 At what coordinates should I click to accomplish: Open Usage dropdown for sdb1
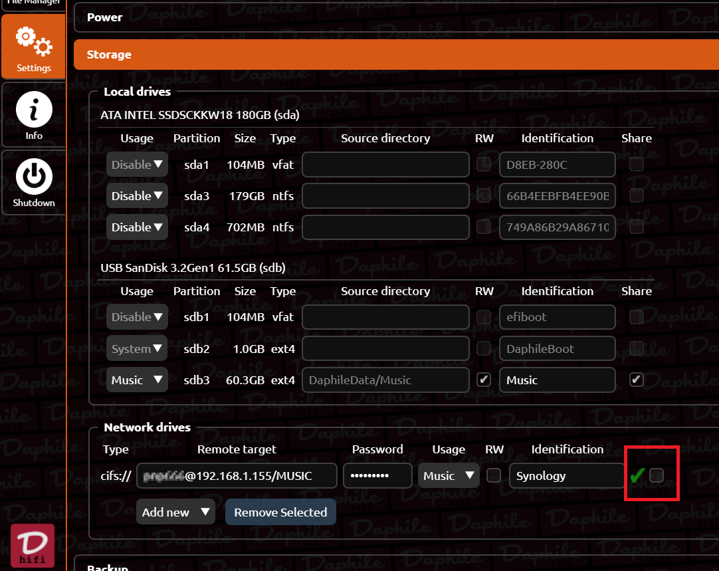pyautogui.click(x=137, y=317)
